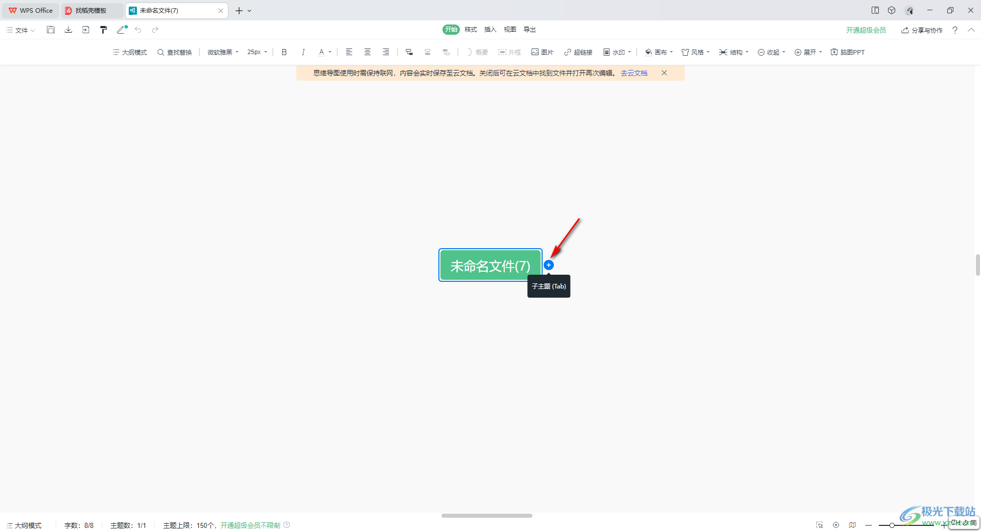Insert a subtopic via toolbar icon
This screenshot has height=531, width=981.
[409, 52]
